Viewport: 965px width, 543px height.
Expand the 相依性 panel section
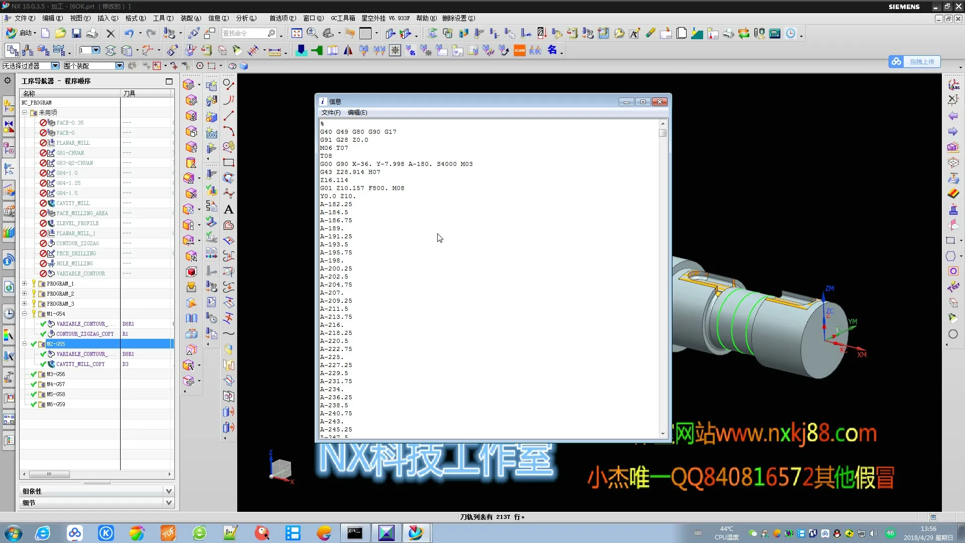coord(168,491)
